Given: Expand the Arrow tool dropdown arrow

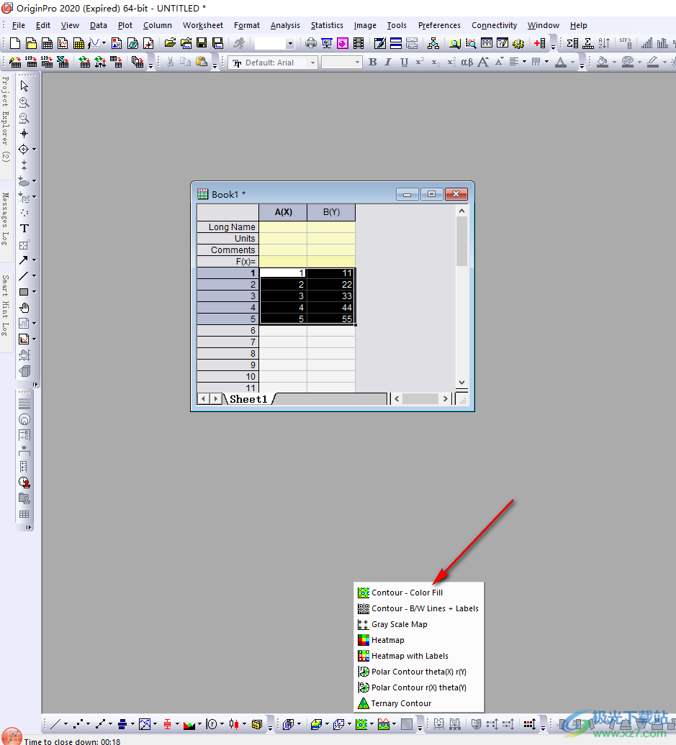Looking at the screenshot, I should 35,260.
